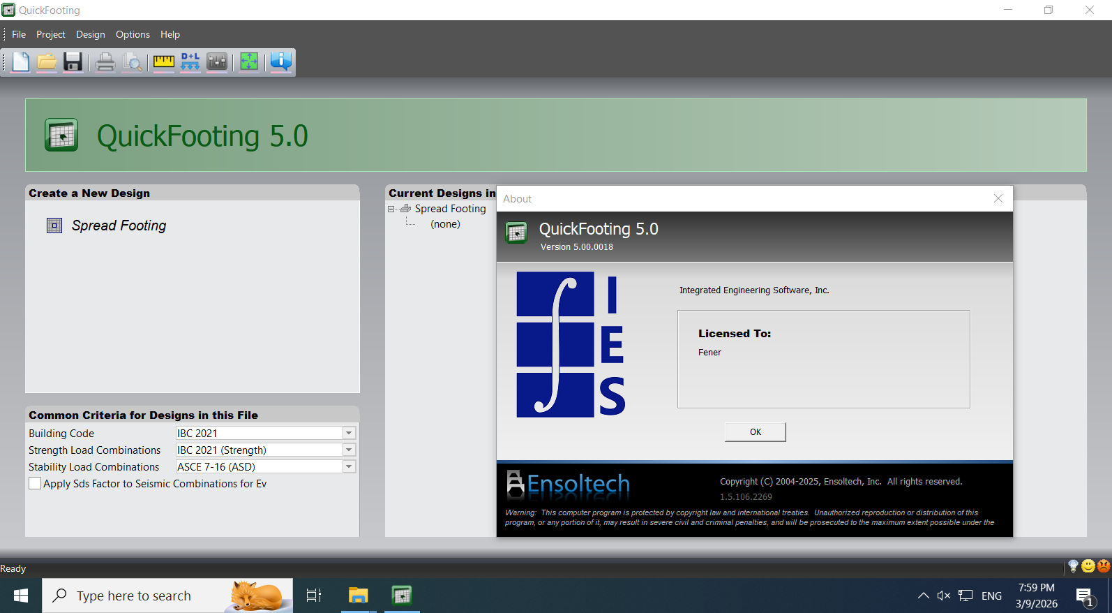The width and height of the screenshot is (1112, 613).
Task: Click the lightbulb tip icon in the status bar
Action: 1073,566
